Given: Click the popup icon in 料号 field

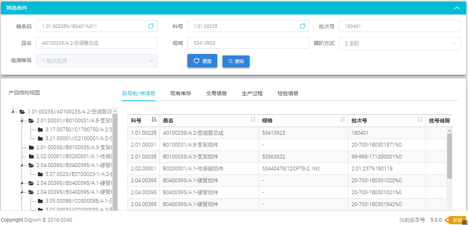Looking at the screenshot, I should (303, 26).
